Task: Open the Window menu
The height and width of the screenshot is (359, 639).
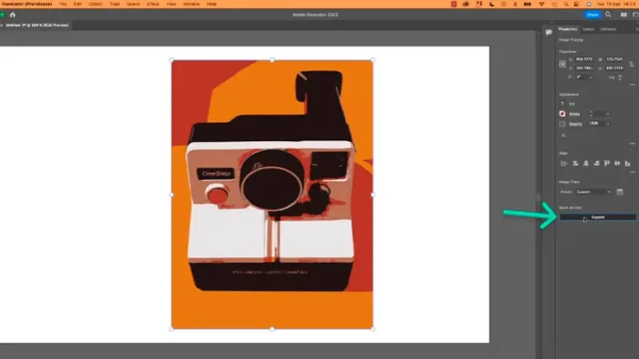Action: tap(191, 4)
